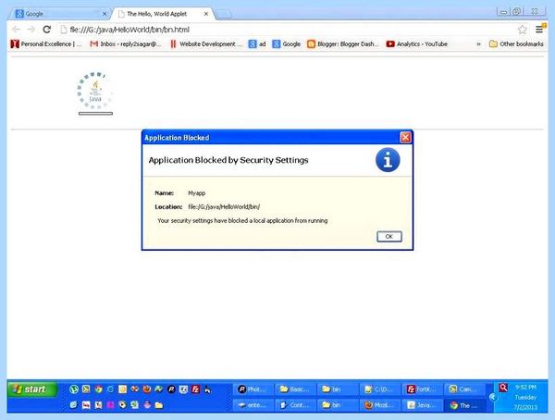Viewport: 555px width, 420px height.
Task: Switch to the Mozil... Firefox taskbar button
Action: click(x=380, y=405)
